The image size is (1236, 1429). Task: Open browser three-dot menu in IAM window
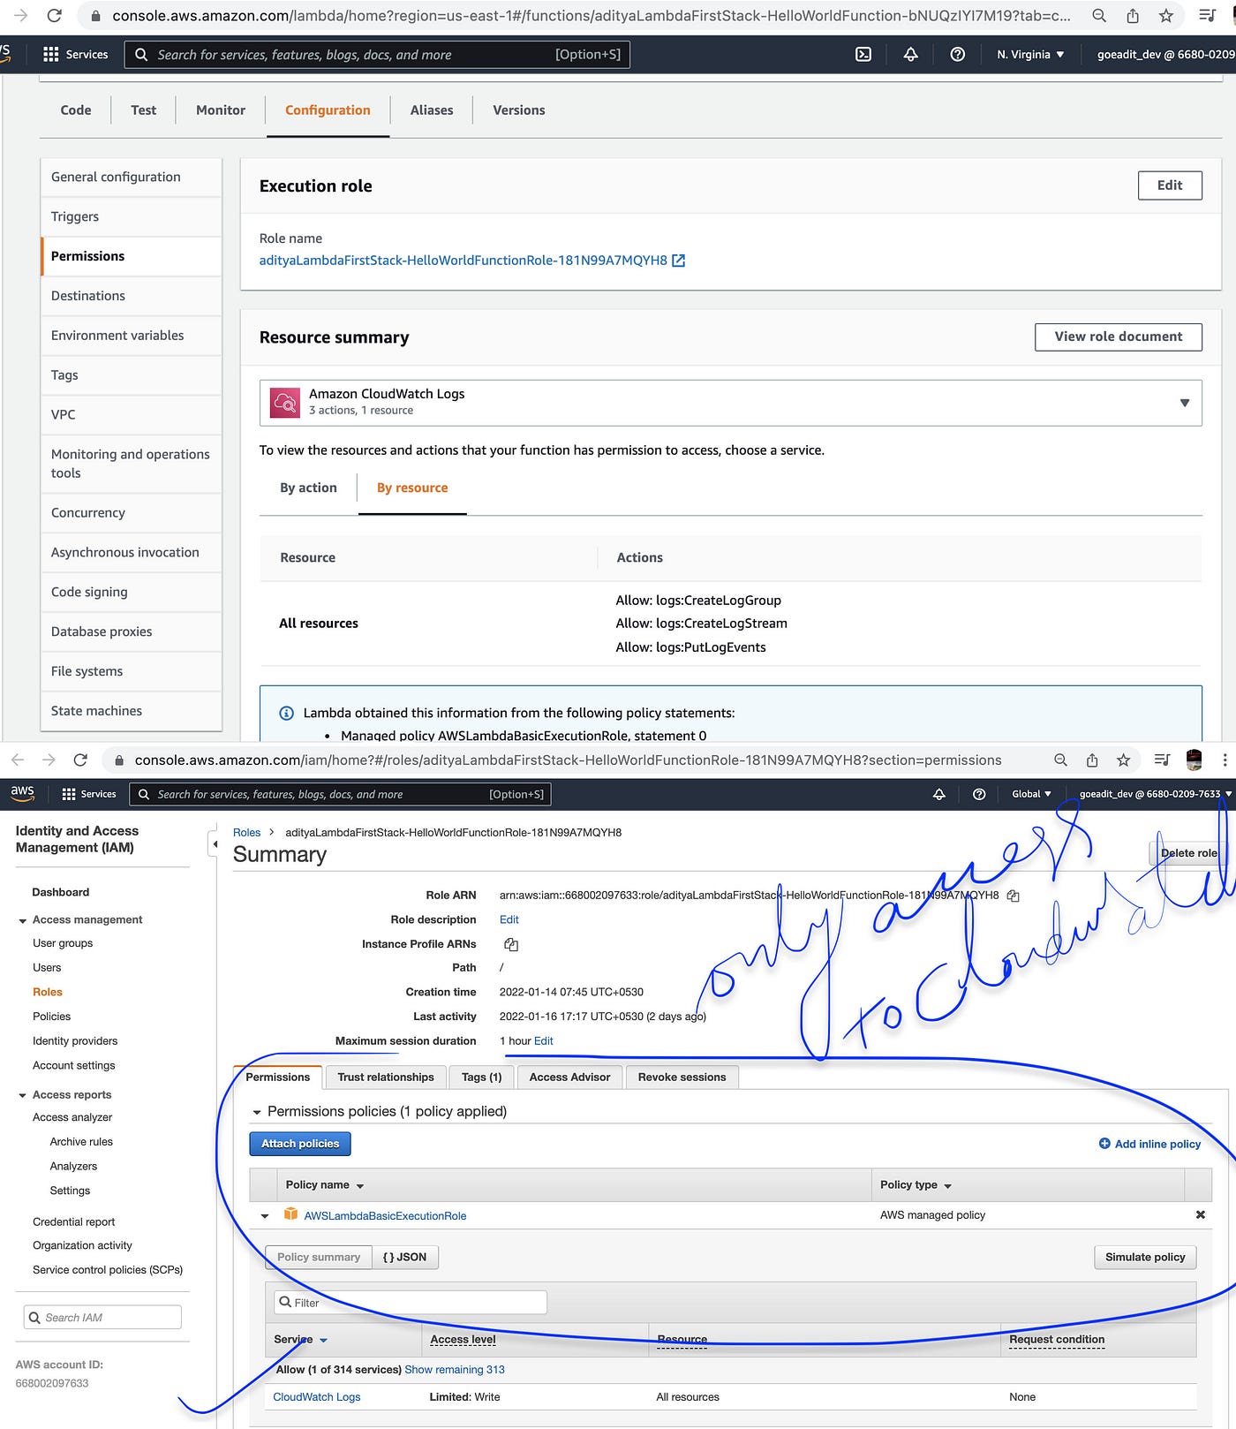[1225, 760]
